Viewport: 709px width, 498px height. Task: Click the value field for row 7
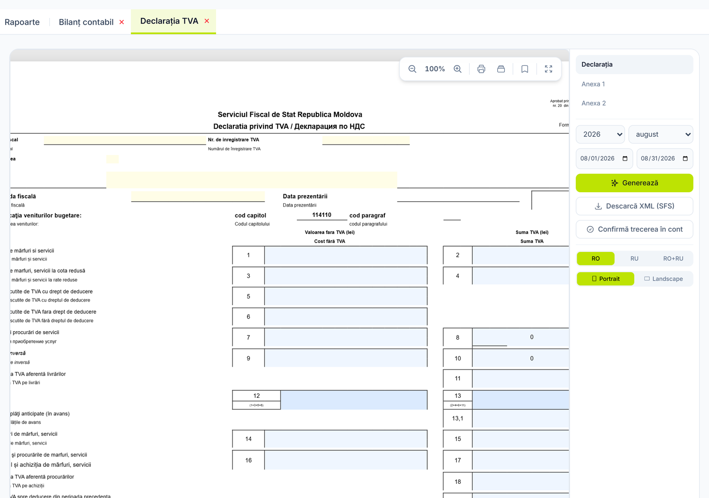[x=346, y=337]
